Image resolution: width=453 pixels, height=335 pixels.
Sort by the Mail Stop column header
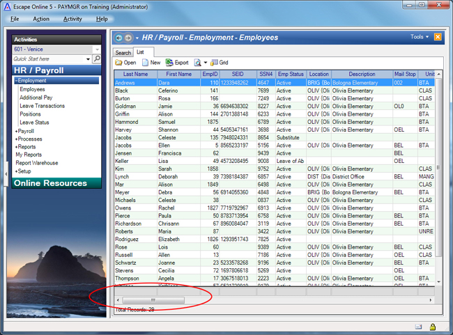pyautogui.click(x=405, y=75)
